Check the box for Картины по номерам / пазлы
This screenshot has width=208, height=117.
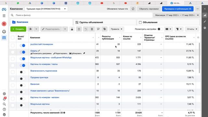[13, 65]
